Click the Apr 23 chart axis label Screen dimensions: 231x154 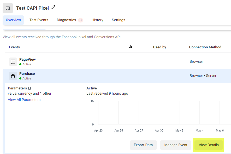(98, 130)
